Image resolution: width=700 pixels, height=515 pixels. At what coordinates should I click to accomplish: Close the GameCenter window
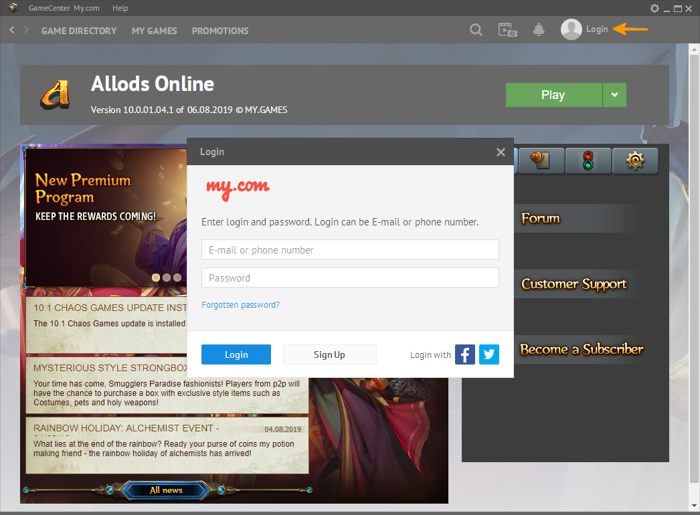(689, 9)
